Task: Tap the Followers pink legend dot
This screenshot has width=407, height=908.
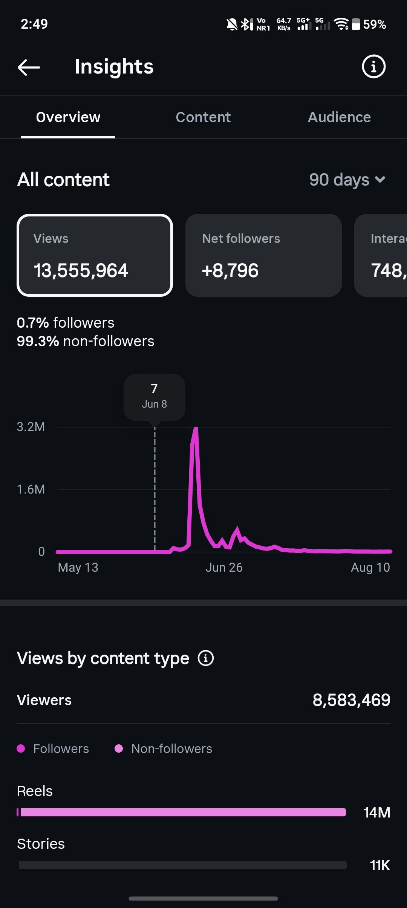Action: [x=21, y=748]
